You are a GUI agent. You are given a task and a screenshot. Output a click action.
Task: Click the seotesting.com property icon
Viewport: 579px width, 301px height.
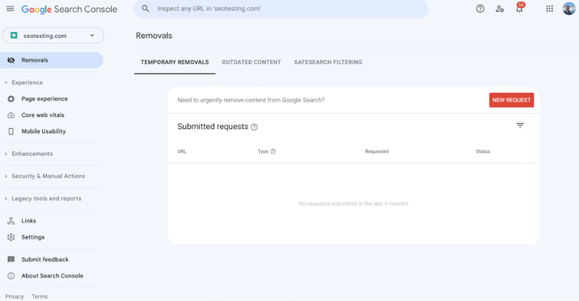(14, 35)
